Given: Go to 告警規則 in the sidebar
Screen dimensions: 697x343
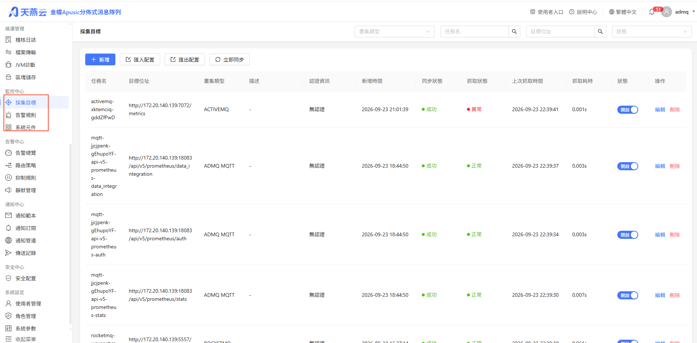Looking at the screenshot, I should pos(26,115).
